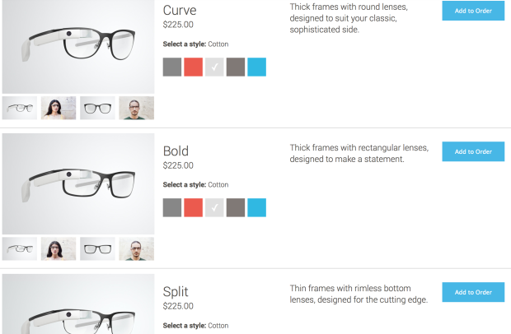
Task: Choose the first gray swatch for Bold
Action: tap(172, 207)
